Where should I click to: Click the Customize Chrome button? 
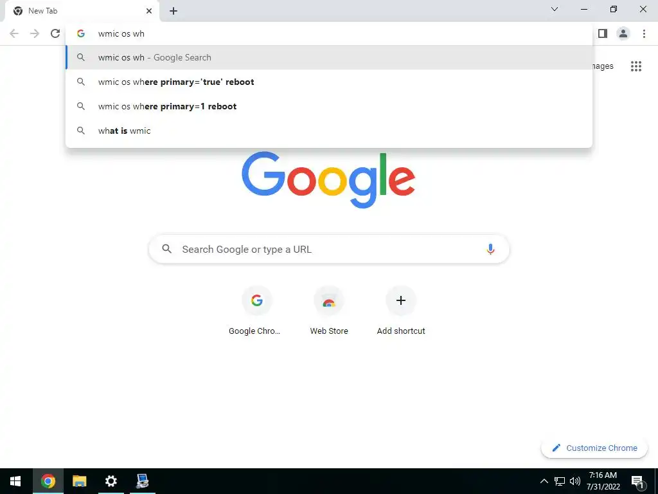click(594, 448)
